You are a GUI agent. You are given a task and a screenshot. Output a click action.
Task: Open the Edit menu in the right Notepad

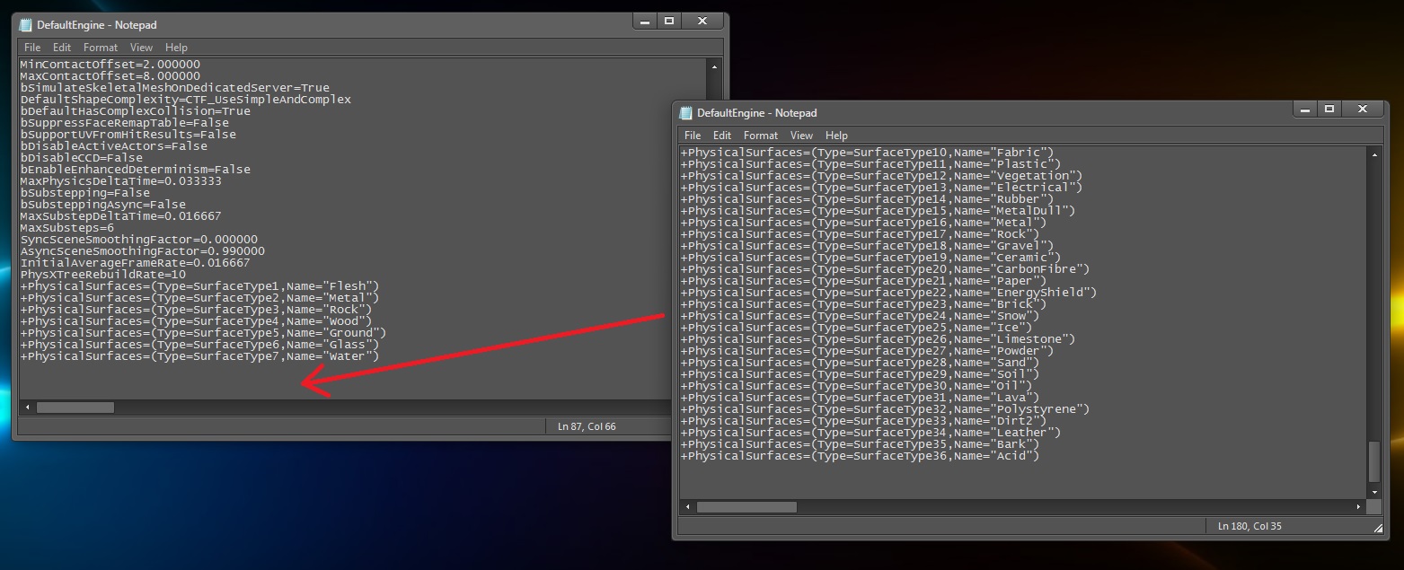pos(721,135)
